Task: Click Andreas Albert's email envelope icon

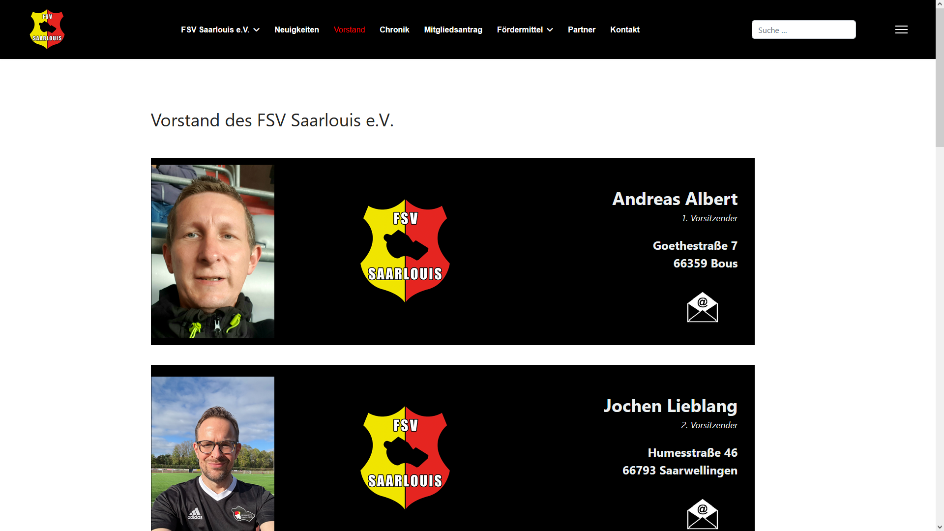Action: pos(702,307)
